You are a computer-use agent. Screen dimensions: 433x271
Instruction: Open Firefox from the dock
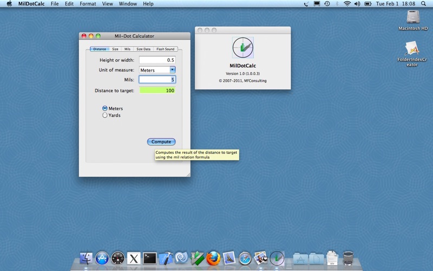point(213,259)
